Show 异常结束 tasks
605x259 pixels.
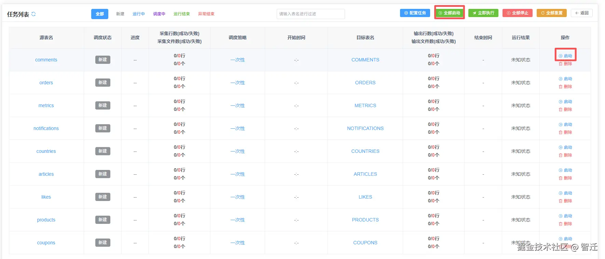206,14
